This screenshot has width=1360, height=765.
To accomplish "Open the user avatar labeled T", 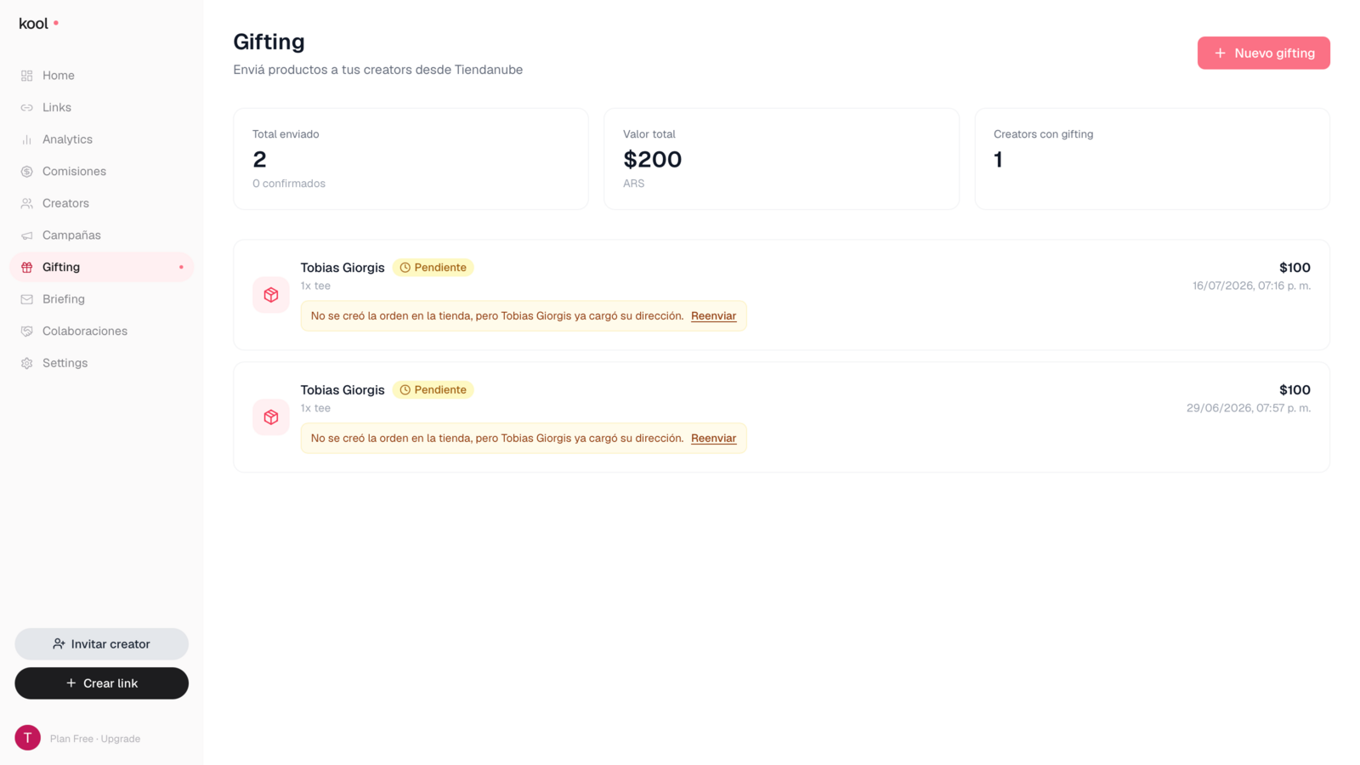I will (27, 738).
